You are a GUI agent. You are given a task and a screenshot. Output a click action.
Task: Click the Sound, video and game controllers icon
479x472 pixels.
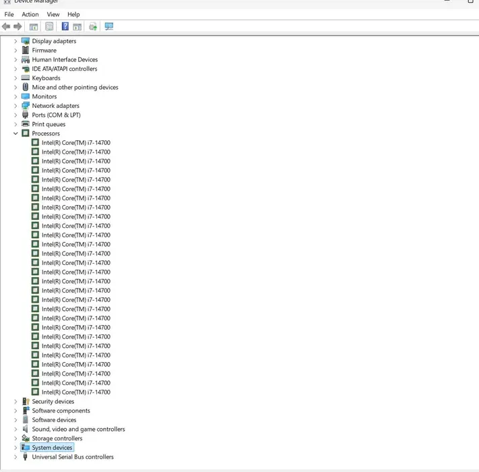click(26, 429)
